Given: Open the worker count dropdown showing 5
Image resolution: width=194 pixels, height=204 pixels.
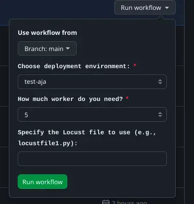Looking at the screenshot, I should point(92,114).
